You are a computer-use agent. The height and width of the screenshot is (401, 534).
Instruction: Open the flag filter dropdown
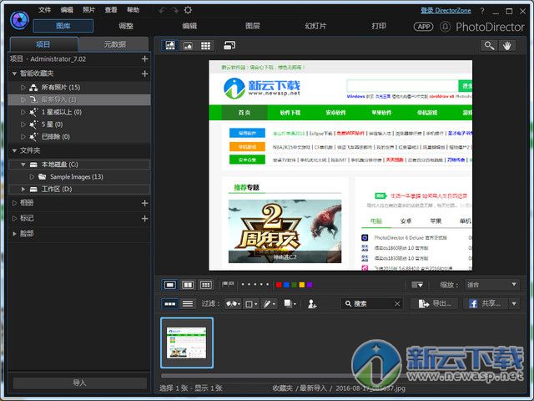[x=233, y=304]
